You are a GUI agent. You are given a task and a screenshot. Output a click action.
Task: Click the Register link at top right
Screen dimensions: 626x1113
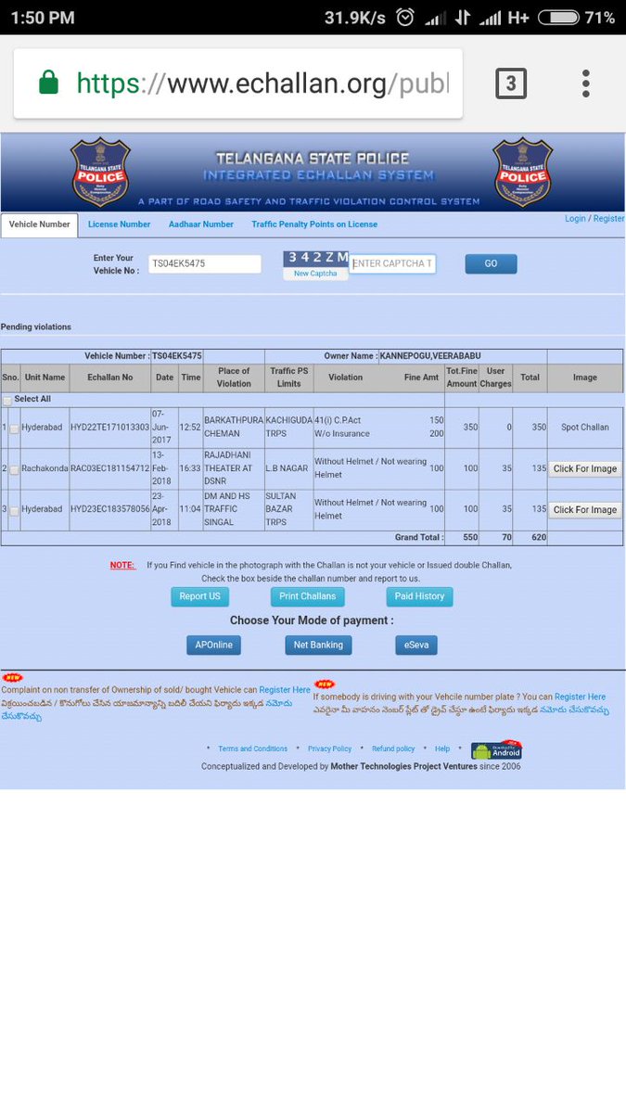609,219
